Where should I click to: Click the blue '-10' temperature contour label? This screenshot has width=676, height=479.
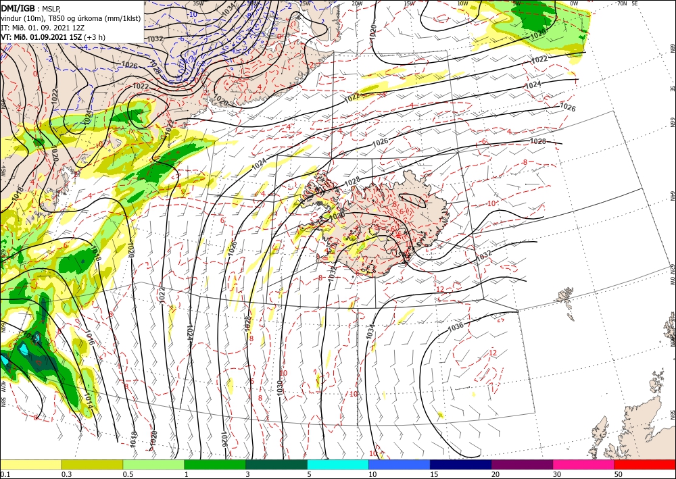pyautogui.click(x=193, y=14)
